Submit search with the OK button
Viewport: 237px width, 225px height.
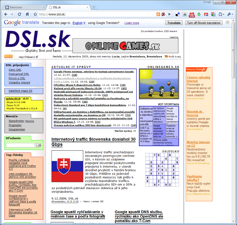39,145
